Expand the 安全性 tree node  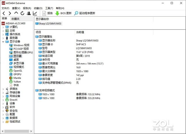(3, 111)
